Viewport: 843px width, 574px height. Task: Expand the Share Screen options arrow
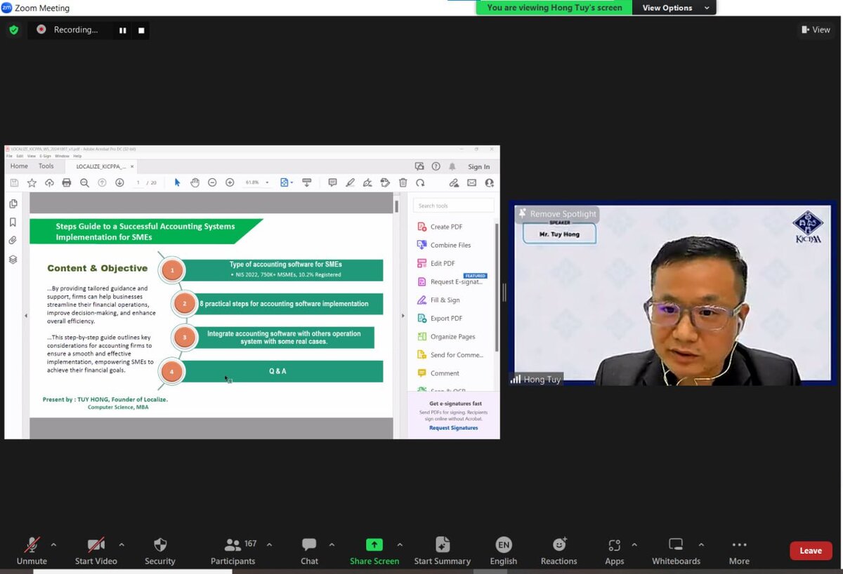[400, 545]
